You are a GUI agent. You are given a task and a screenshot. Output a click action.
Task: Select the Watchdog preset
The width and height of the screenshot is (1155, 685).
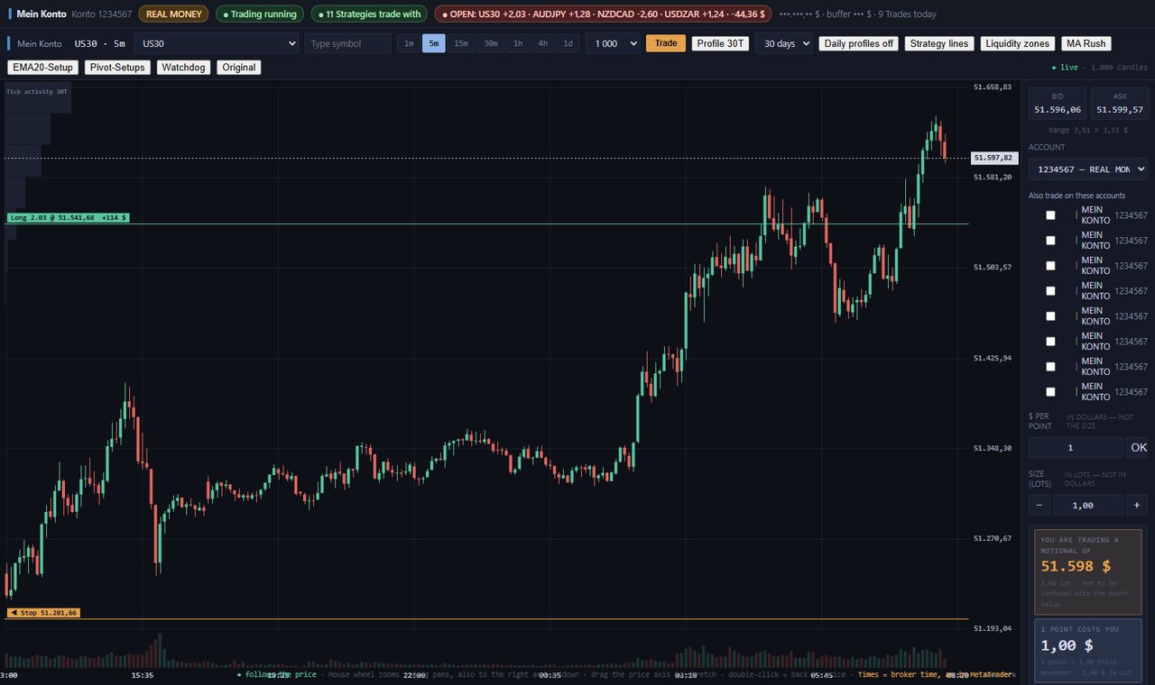tap(183, 68)
